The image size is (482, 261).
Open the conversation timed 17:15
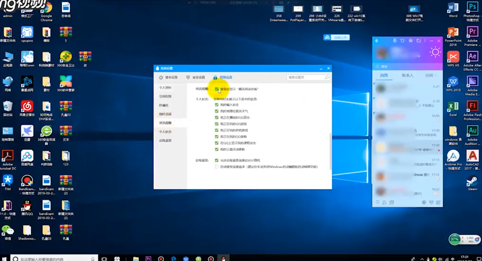coord(407,162)
